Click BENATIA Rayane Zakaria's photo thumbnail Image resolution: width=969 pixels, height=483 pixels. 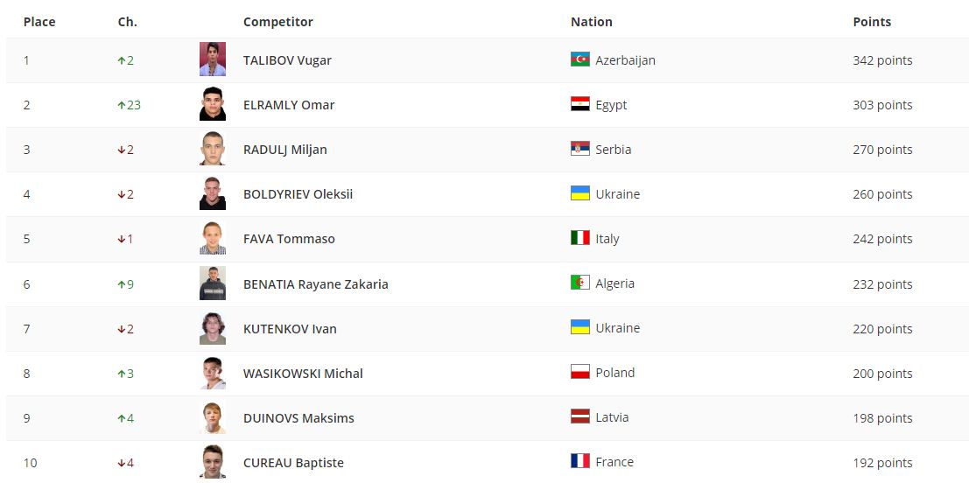point(212,283)
